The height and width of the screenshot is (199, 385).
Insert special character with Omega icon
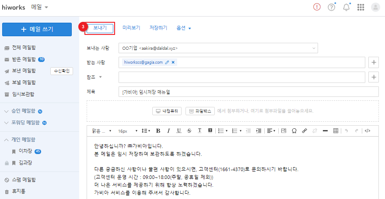294,130
